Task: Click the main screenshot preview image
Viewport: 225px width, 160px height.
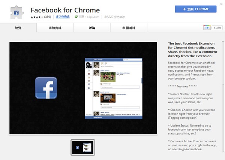Action: (83, 88)
